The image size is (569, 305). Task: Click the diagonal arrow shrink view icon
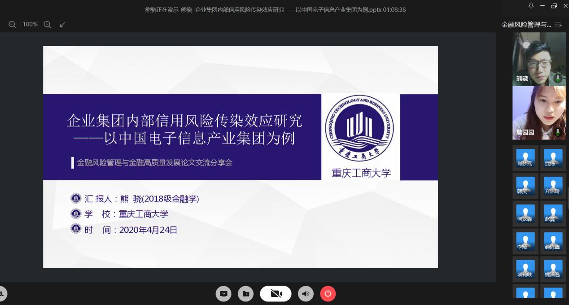[x=62, y=24]
